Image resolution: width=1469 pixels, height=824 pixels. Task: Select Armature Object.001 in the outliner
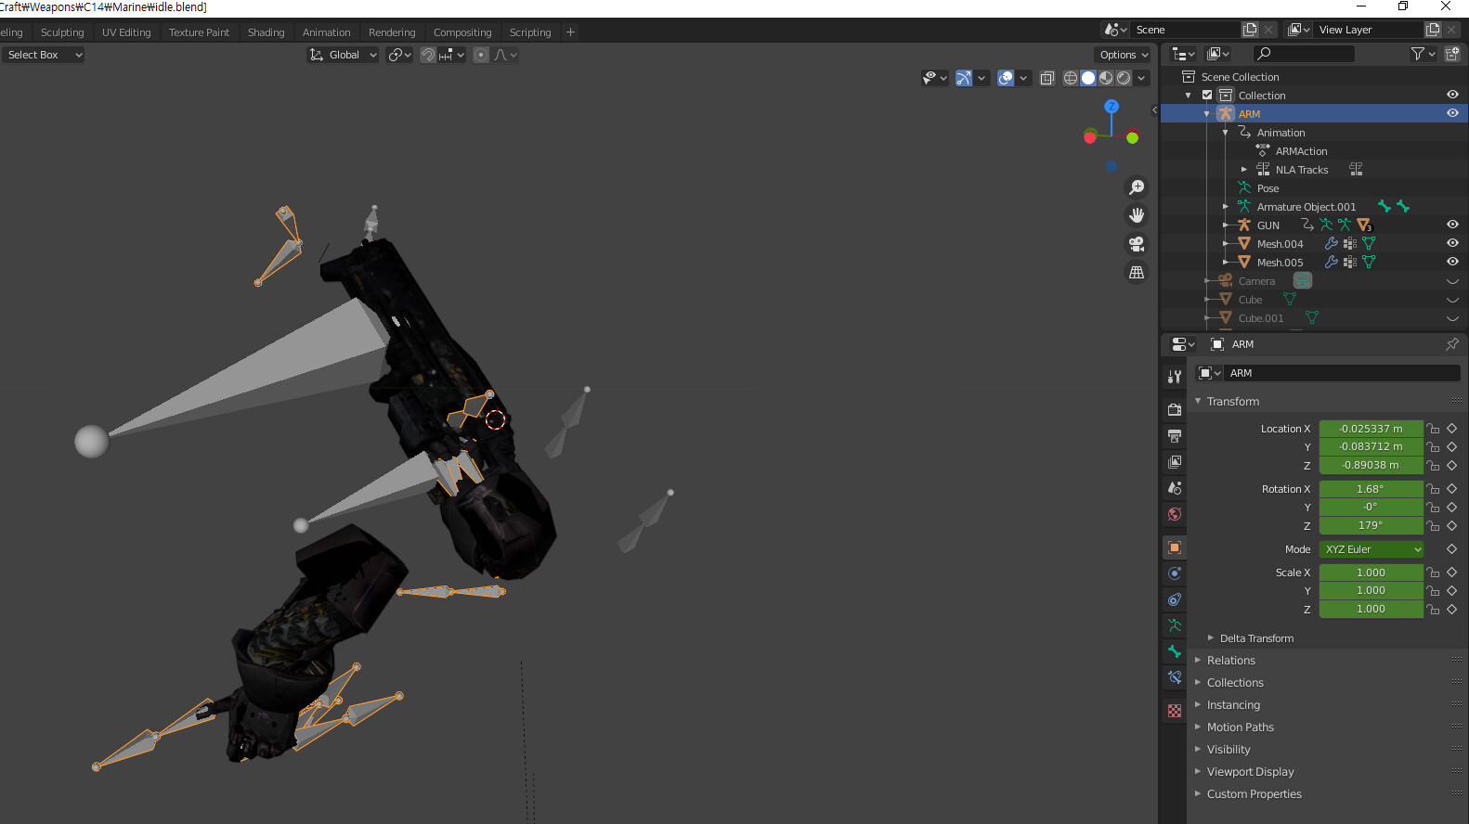point(1306,207)
